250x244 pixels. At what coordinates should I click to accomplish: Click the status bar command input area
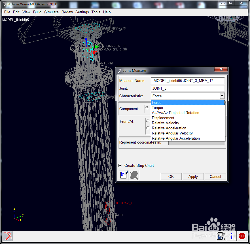[x=115, y=236]
